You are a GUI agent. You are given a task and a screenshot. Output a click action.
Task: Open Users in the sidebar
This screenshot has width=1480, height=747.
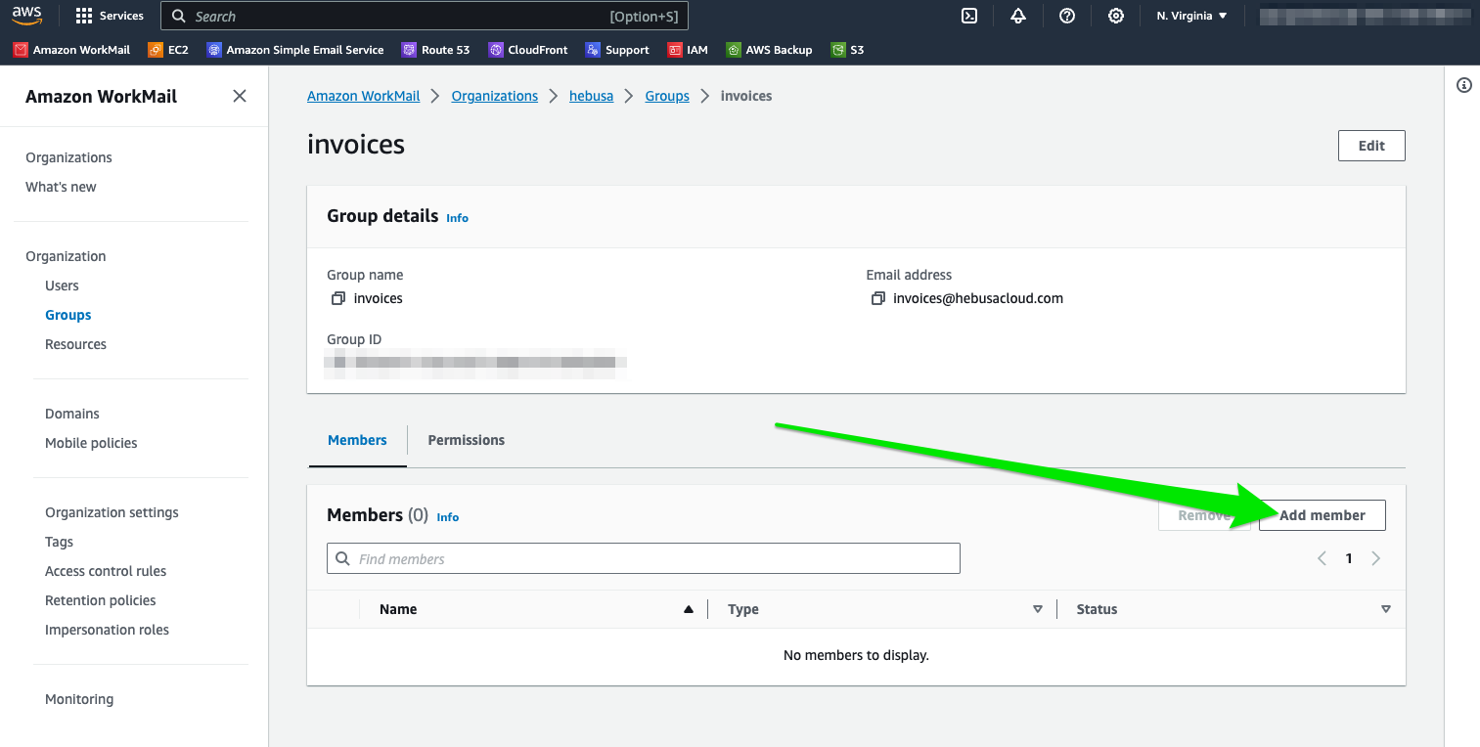(62, 286)
